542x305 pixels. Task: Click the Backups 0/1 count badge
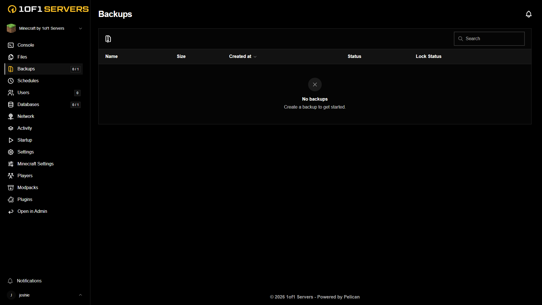pyautogui.click(x=75, y=69)
